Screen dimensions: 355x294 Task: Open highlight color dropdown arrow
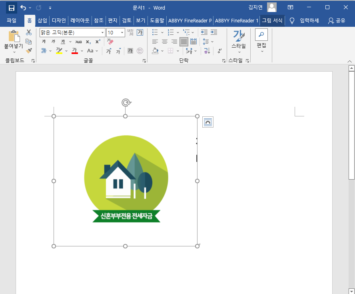point(66,51)
